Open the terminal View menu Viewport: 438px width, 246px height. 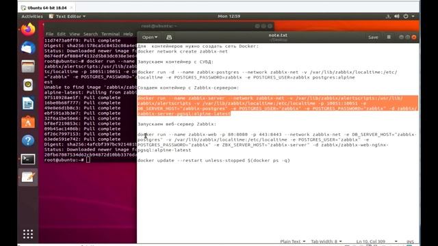75,34
